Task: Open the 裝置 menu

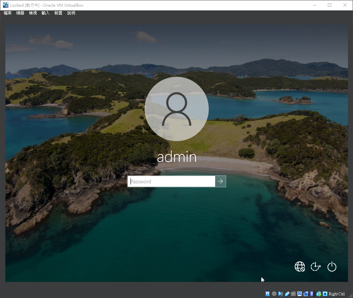Action: (58, 13)
